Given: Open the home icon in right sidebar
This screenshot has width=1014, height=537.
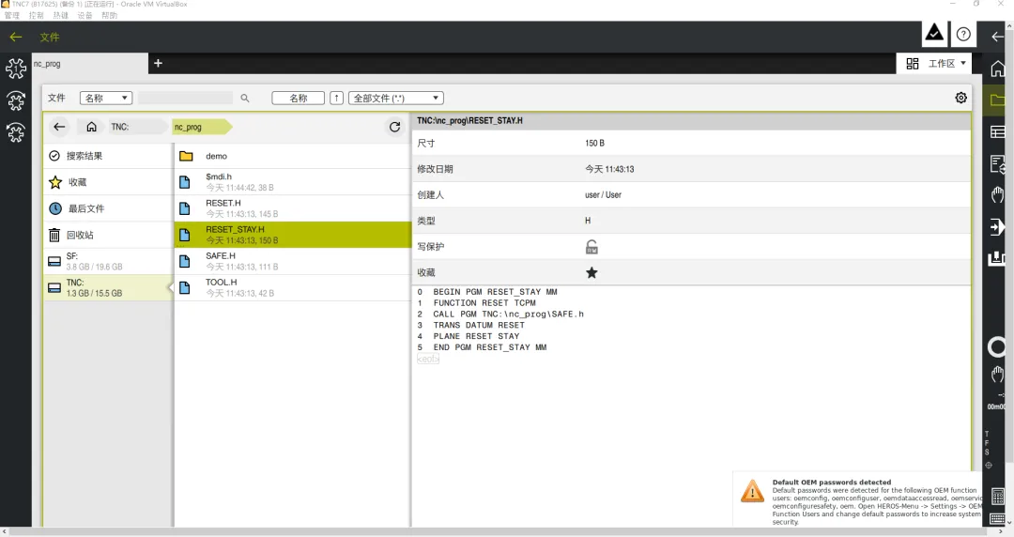Looking at the screenshot, I should click(998, 68).
